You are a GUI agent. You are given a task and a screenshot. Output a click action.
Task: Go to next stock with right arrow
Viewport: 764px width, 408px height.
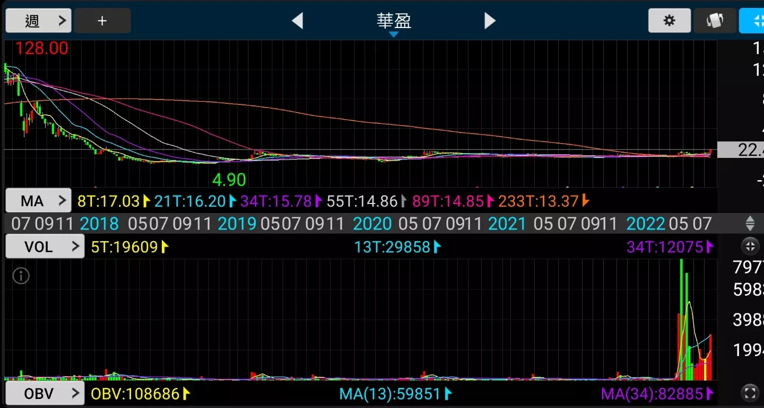[x=490, y=21]
